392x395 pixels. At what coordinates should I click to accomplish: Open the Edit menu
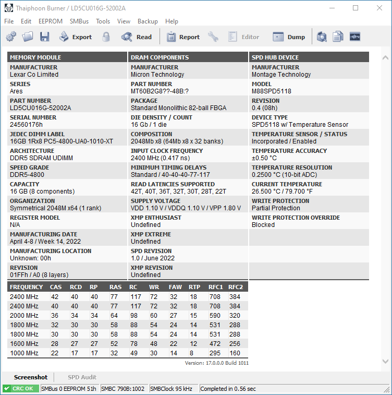tap(26, 21)
